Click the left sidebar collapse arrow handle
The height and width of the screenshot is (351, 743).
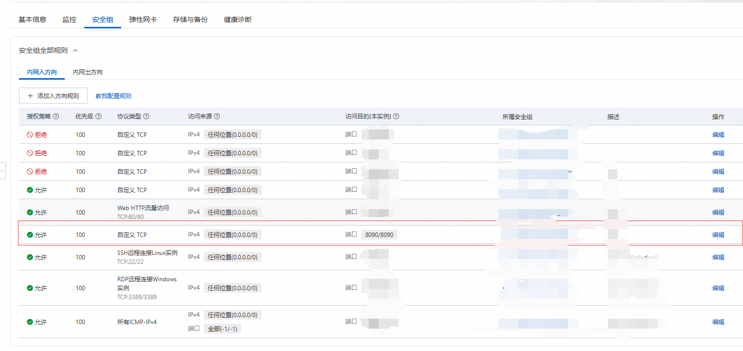2,171
